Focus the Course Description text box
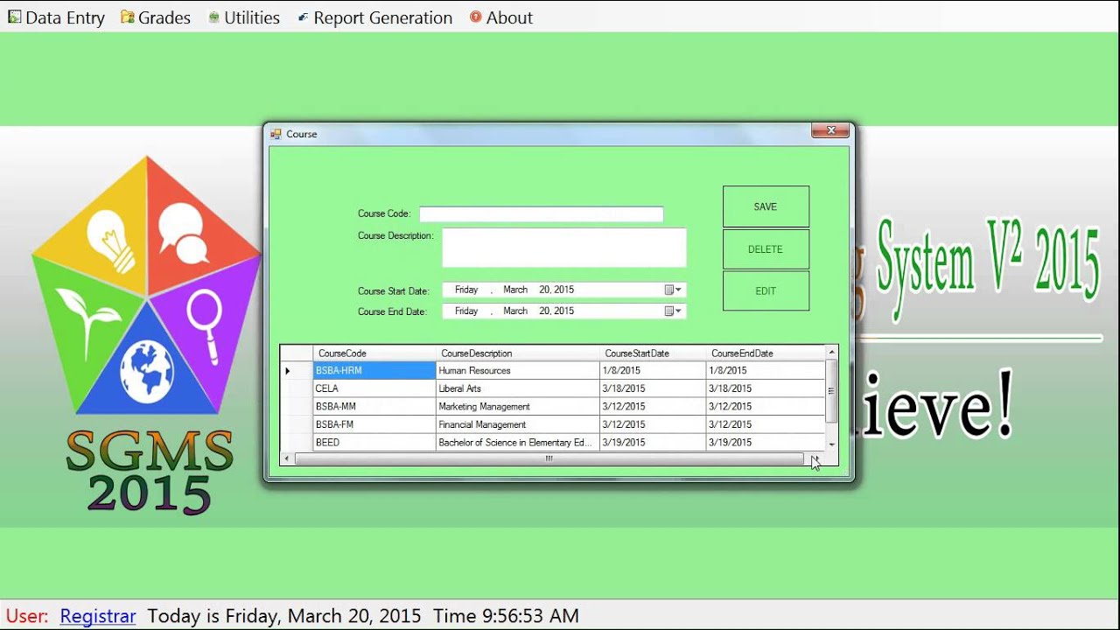1120x630 pixels. [x=564, y=248]
